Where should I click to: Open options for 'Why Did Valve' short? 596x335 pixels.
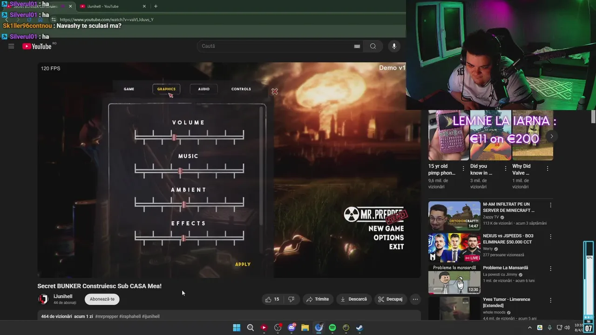pyautogui.click(x=547, y=168)
